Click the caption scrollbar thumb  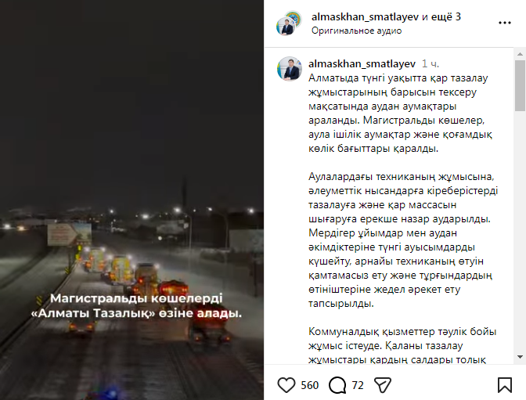pyautogui.click(x=520, y=85)
